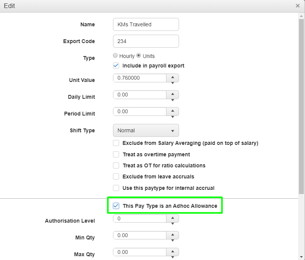This screenshot has width=305, height=260.
Task: Check Treat as OT for ratio calculations
Action: coord(116,165)
